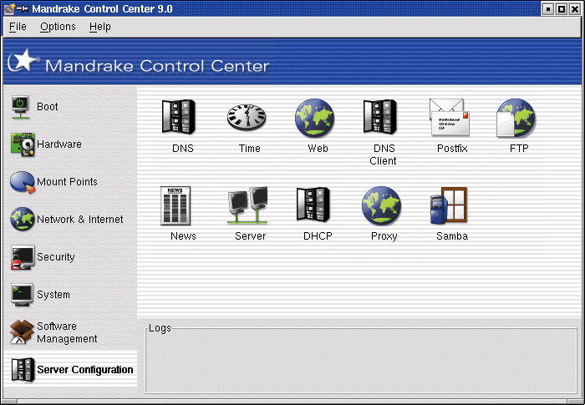Click the window menu icon in title bar

click(9, 8)
